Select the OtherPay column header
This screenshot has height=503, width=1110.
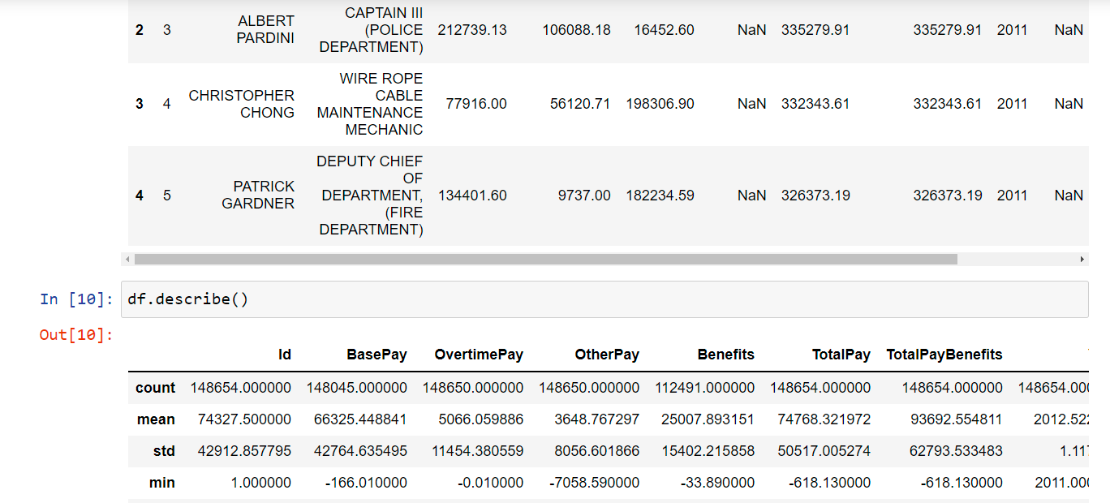607,355
